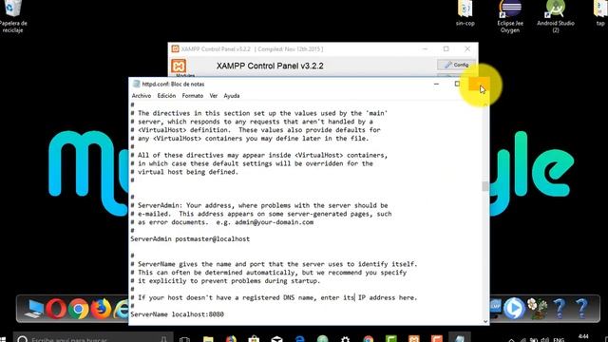608x342 pixels.
Task: Open Papelera de reciclaje desktop icon
Action: [x=12, y=15]
